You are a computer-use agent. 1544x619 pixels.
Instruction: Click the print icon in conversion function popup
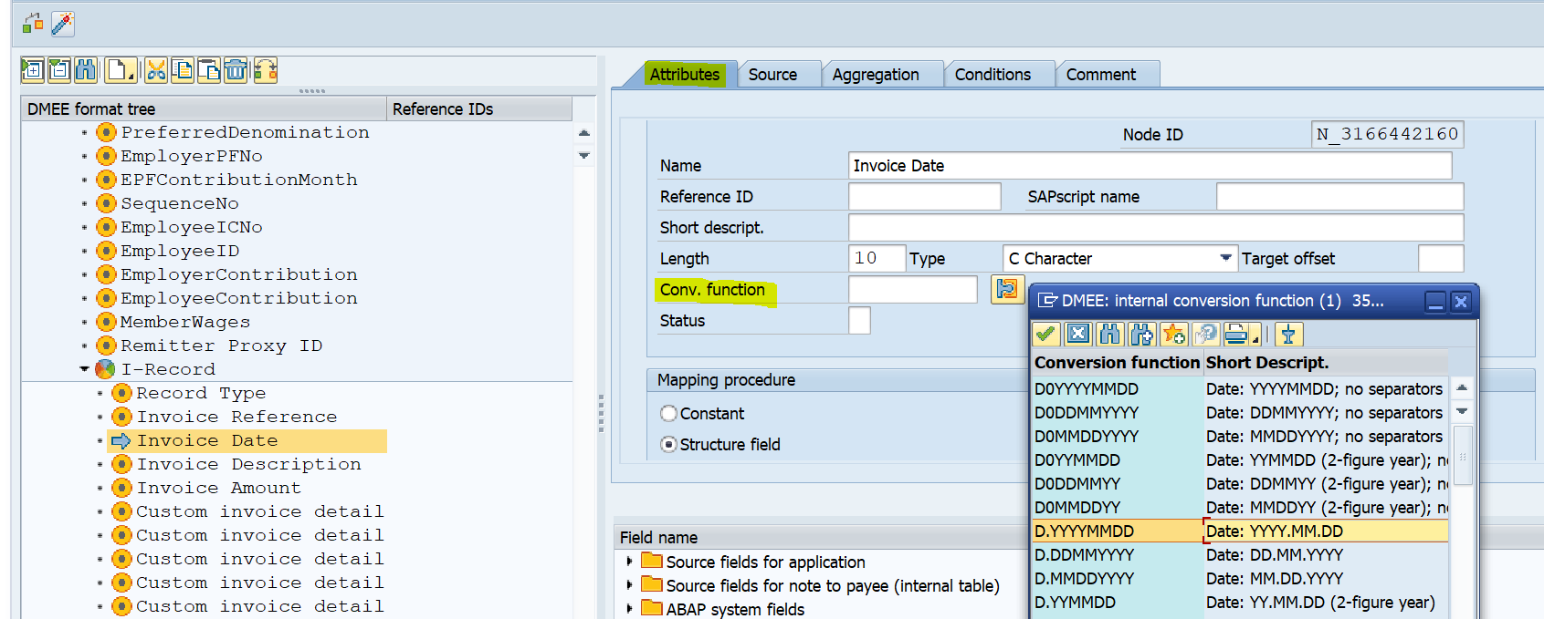[x=1235, y=335]
